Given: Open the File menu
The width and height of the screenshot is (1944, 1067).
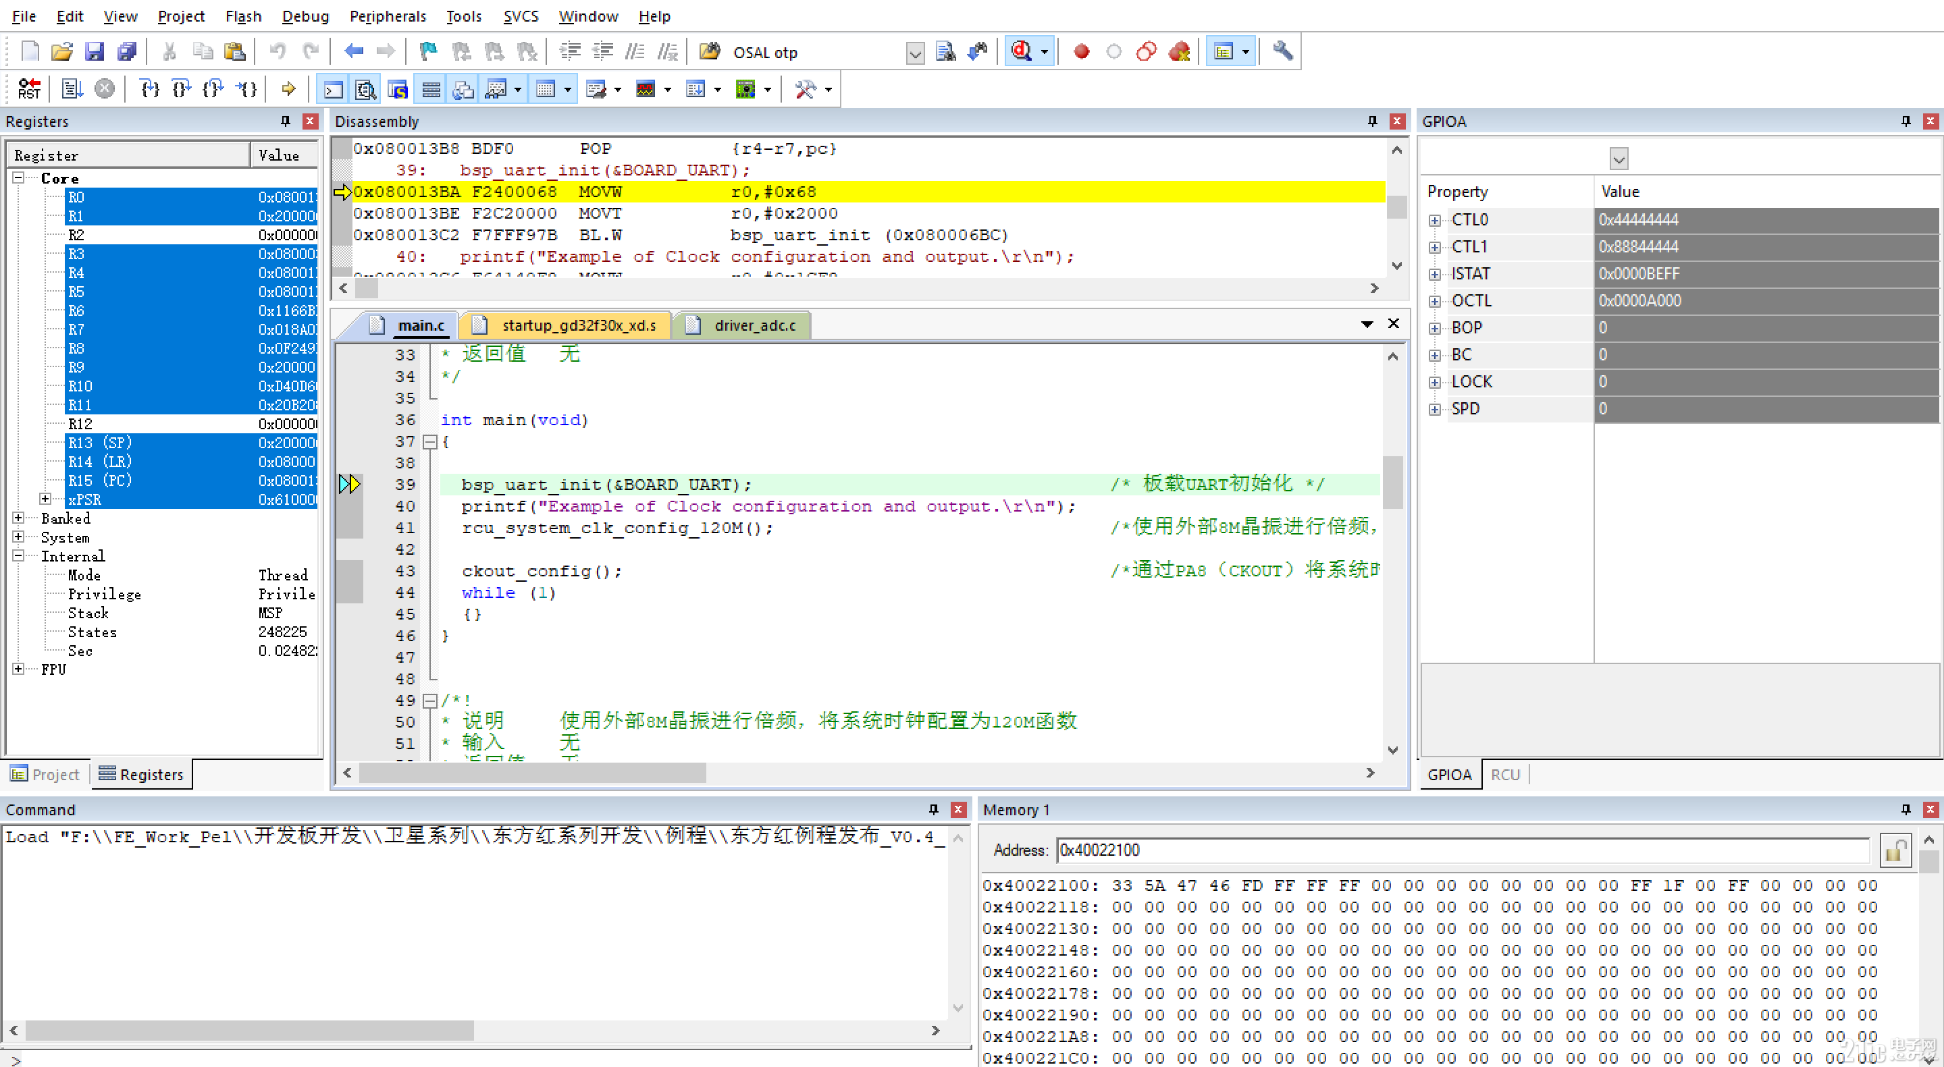Looking at the screenshot, I should [x=24, y=16].
